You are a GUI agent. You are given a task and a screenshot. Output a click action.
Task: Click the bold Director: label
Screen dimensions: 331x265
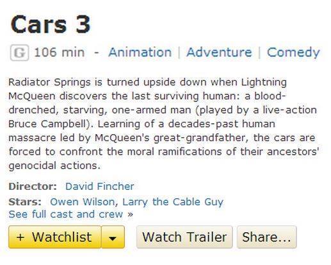(x=33, y=186)
